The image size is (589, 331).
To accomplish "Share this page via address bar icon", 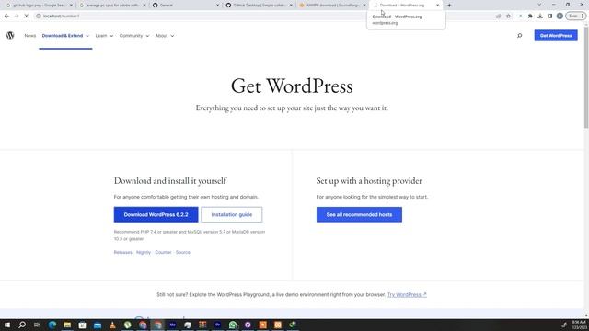I will (499, 17).
